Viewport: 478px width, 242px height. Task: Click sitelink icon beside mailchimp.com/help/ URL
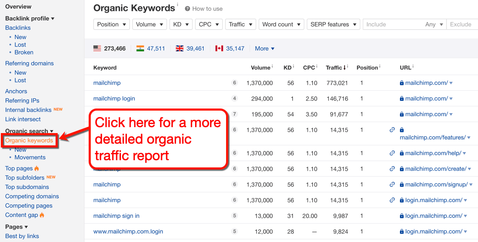[x=392, y=153]
